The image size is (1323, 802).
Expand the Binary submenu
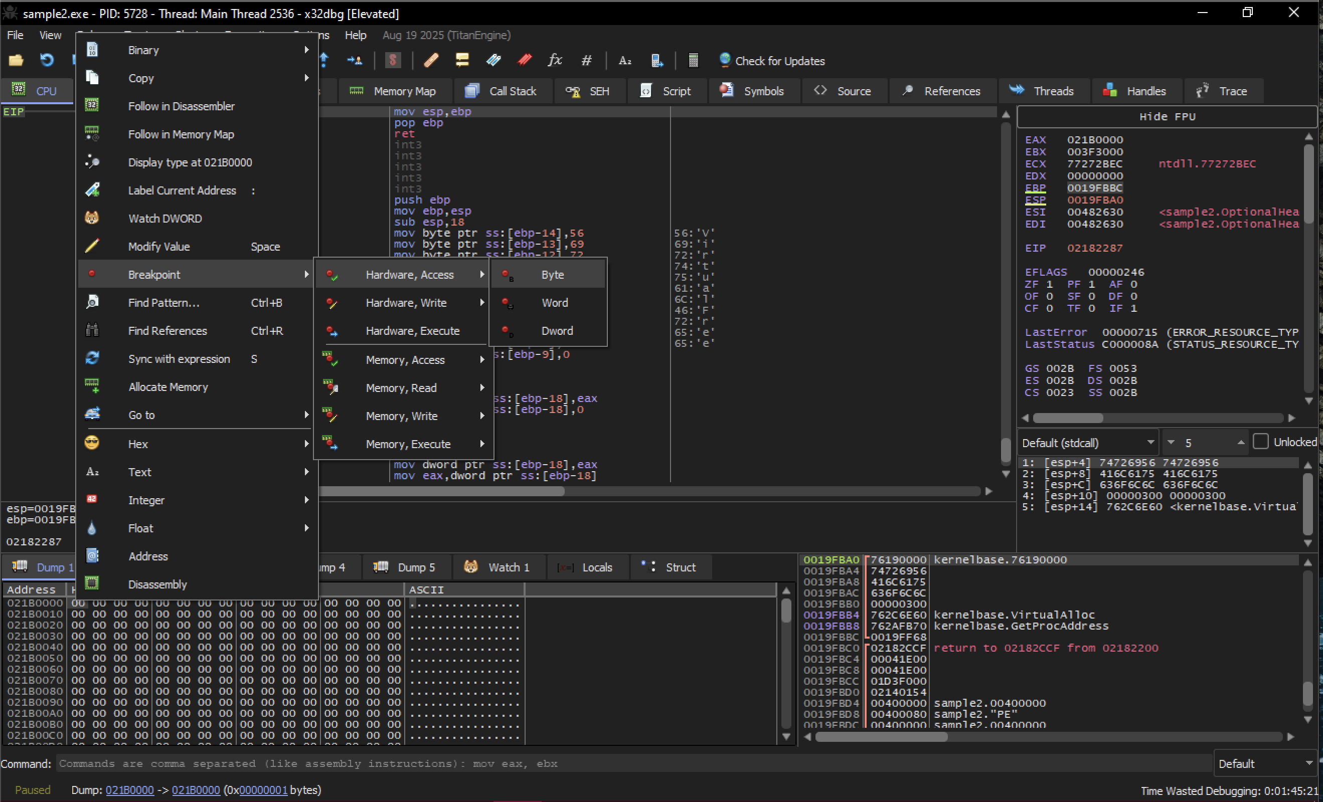pos(198,50)
